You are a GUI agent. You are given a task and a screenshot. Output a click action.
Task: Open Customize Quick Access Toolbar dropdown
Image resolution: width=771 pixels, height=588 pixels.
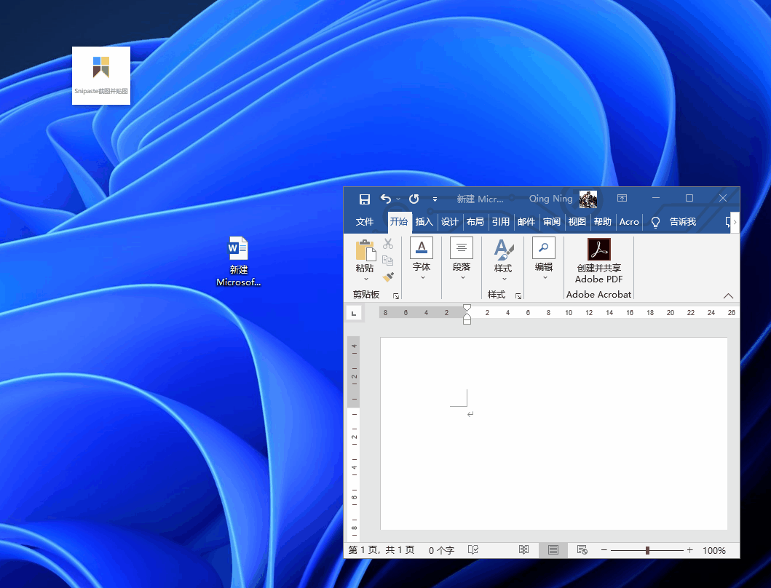[x=435, y=199]
